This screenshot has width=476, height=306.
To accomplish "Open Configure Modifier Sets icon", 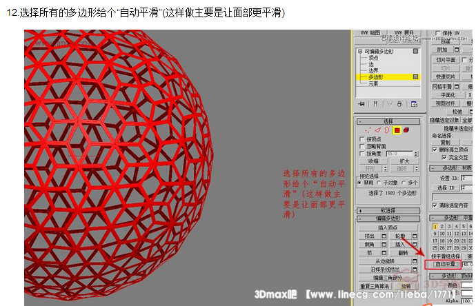I will click(414, 104).
